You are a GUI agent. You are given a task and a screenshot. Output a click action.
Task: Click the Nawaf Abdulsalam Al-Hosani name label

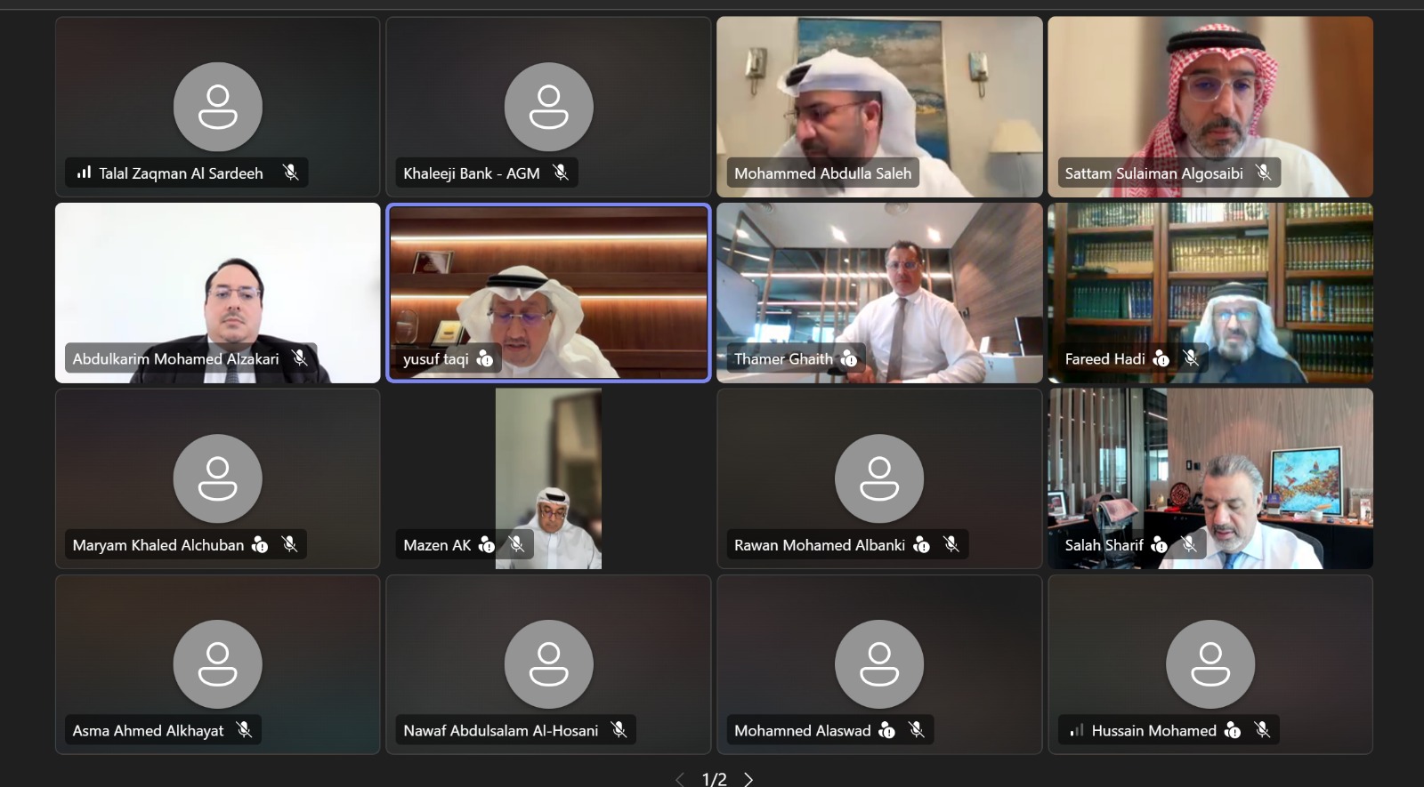tap(500, 730)
